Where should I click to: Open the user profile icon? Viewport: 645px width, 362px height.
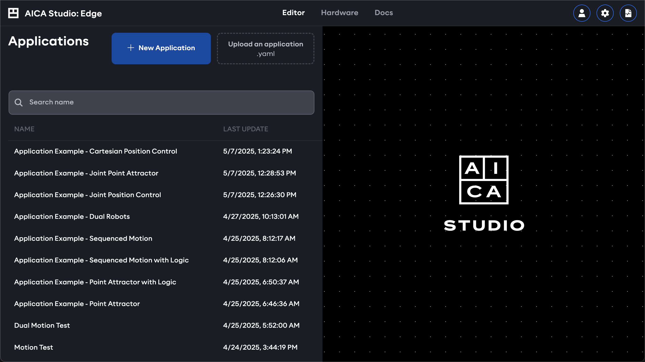click(582, 13)
